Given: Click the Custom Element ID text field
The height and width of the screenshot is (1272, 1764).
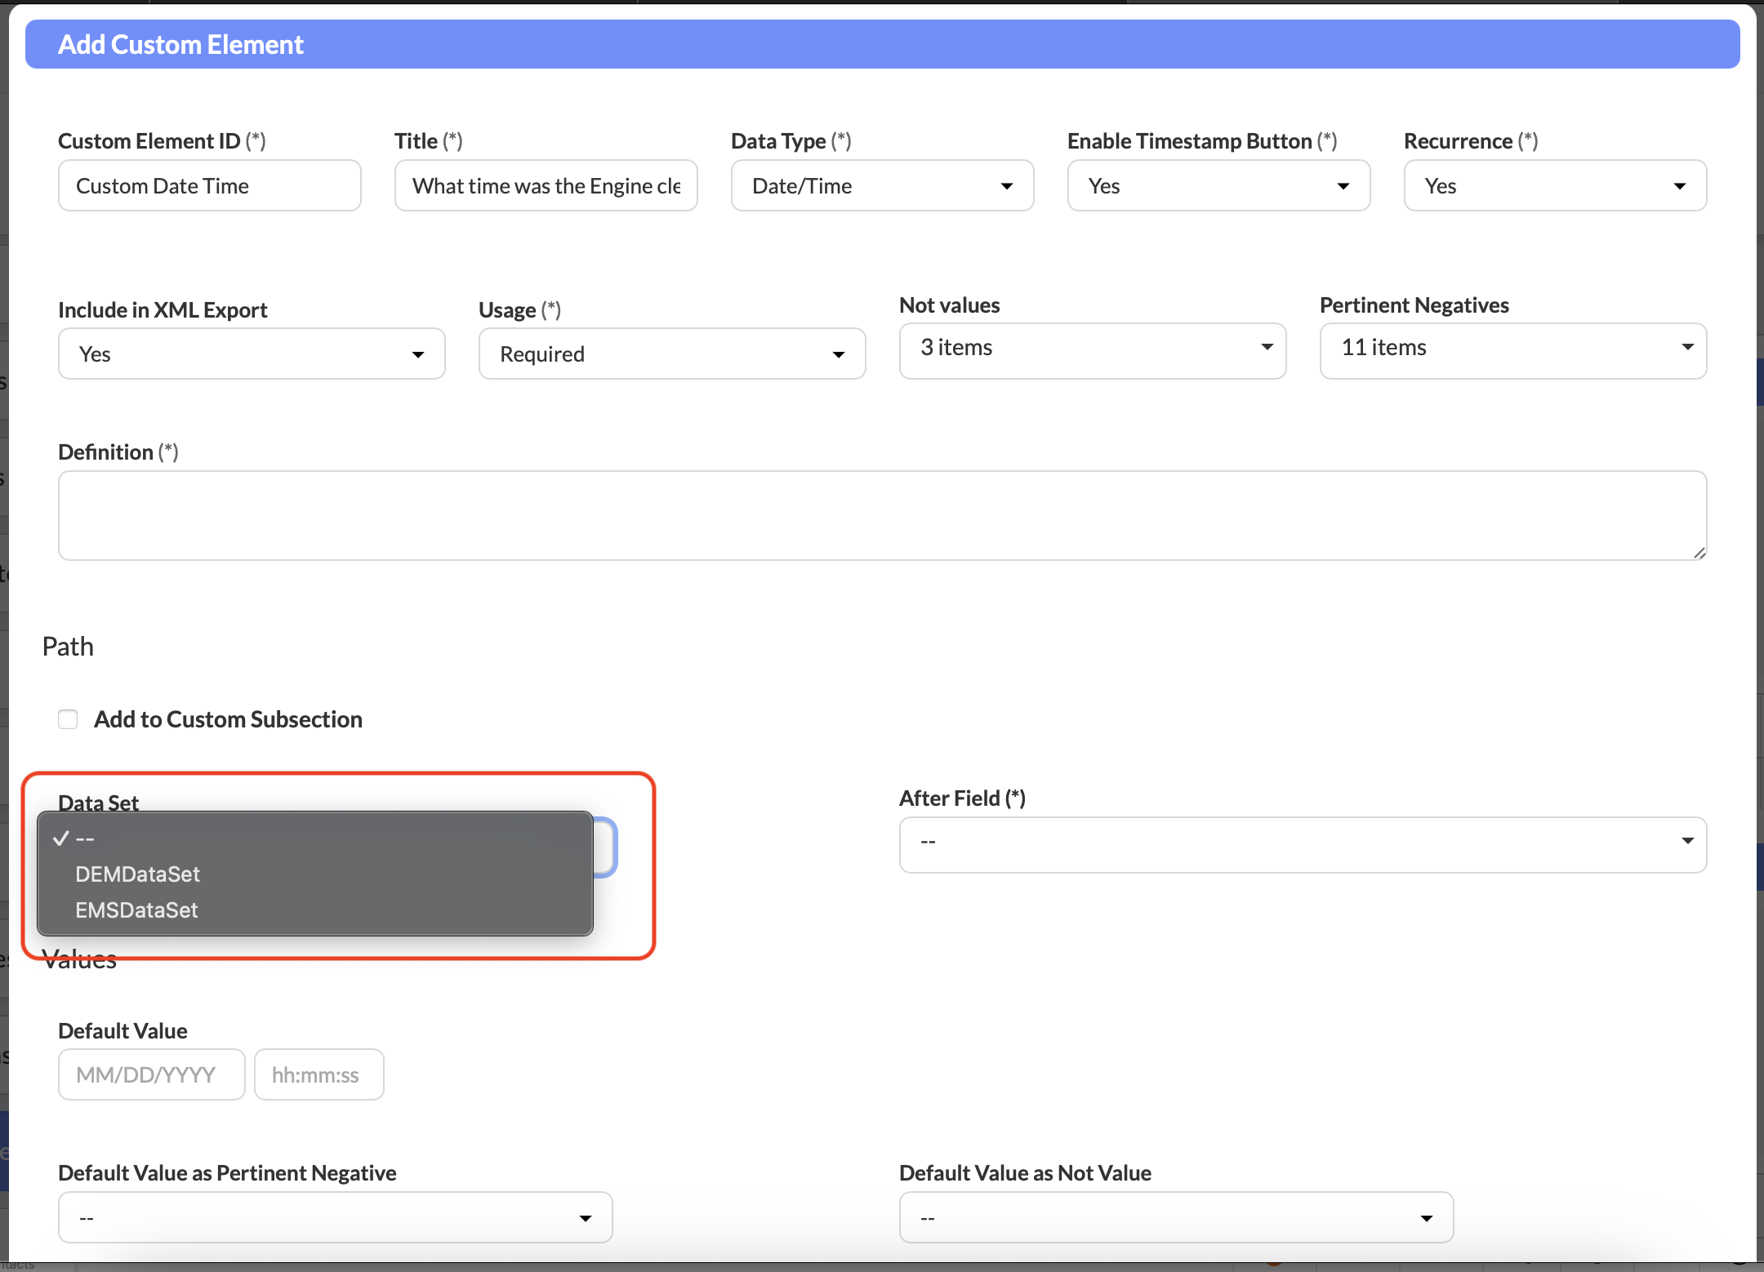Looking at the screenshot, I should pyautogui.click(x=209, y=186).
